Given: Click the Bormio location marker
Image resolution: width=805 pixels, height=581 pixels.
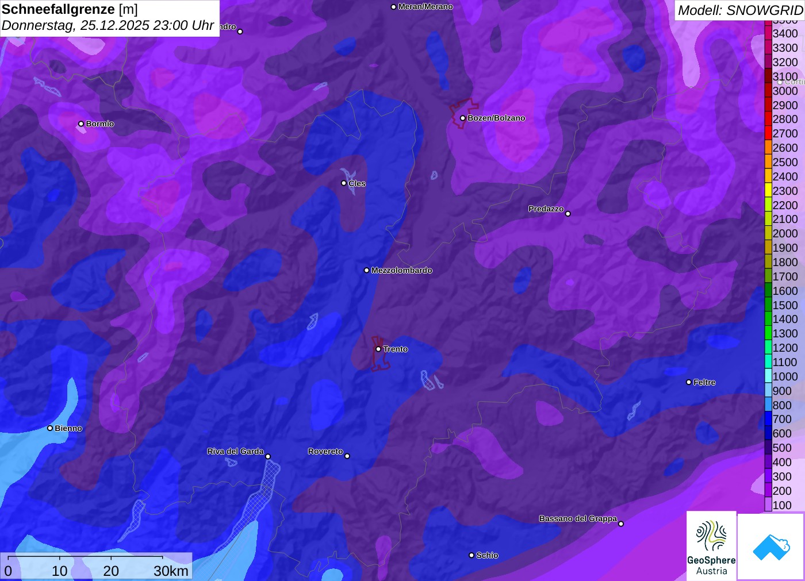Looking at the screenshot, I should point(81,124).
